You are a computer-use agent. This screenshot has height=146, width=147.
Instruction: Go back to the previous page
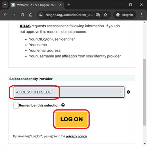(x=5, y=15)
